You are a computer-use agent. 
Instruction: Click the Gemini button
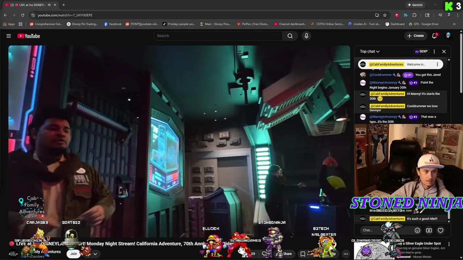pyautogui.click(x=415, y=5)
